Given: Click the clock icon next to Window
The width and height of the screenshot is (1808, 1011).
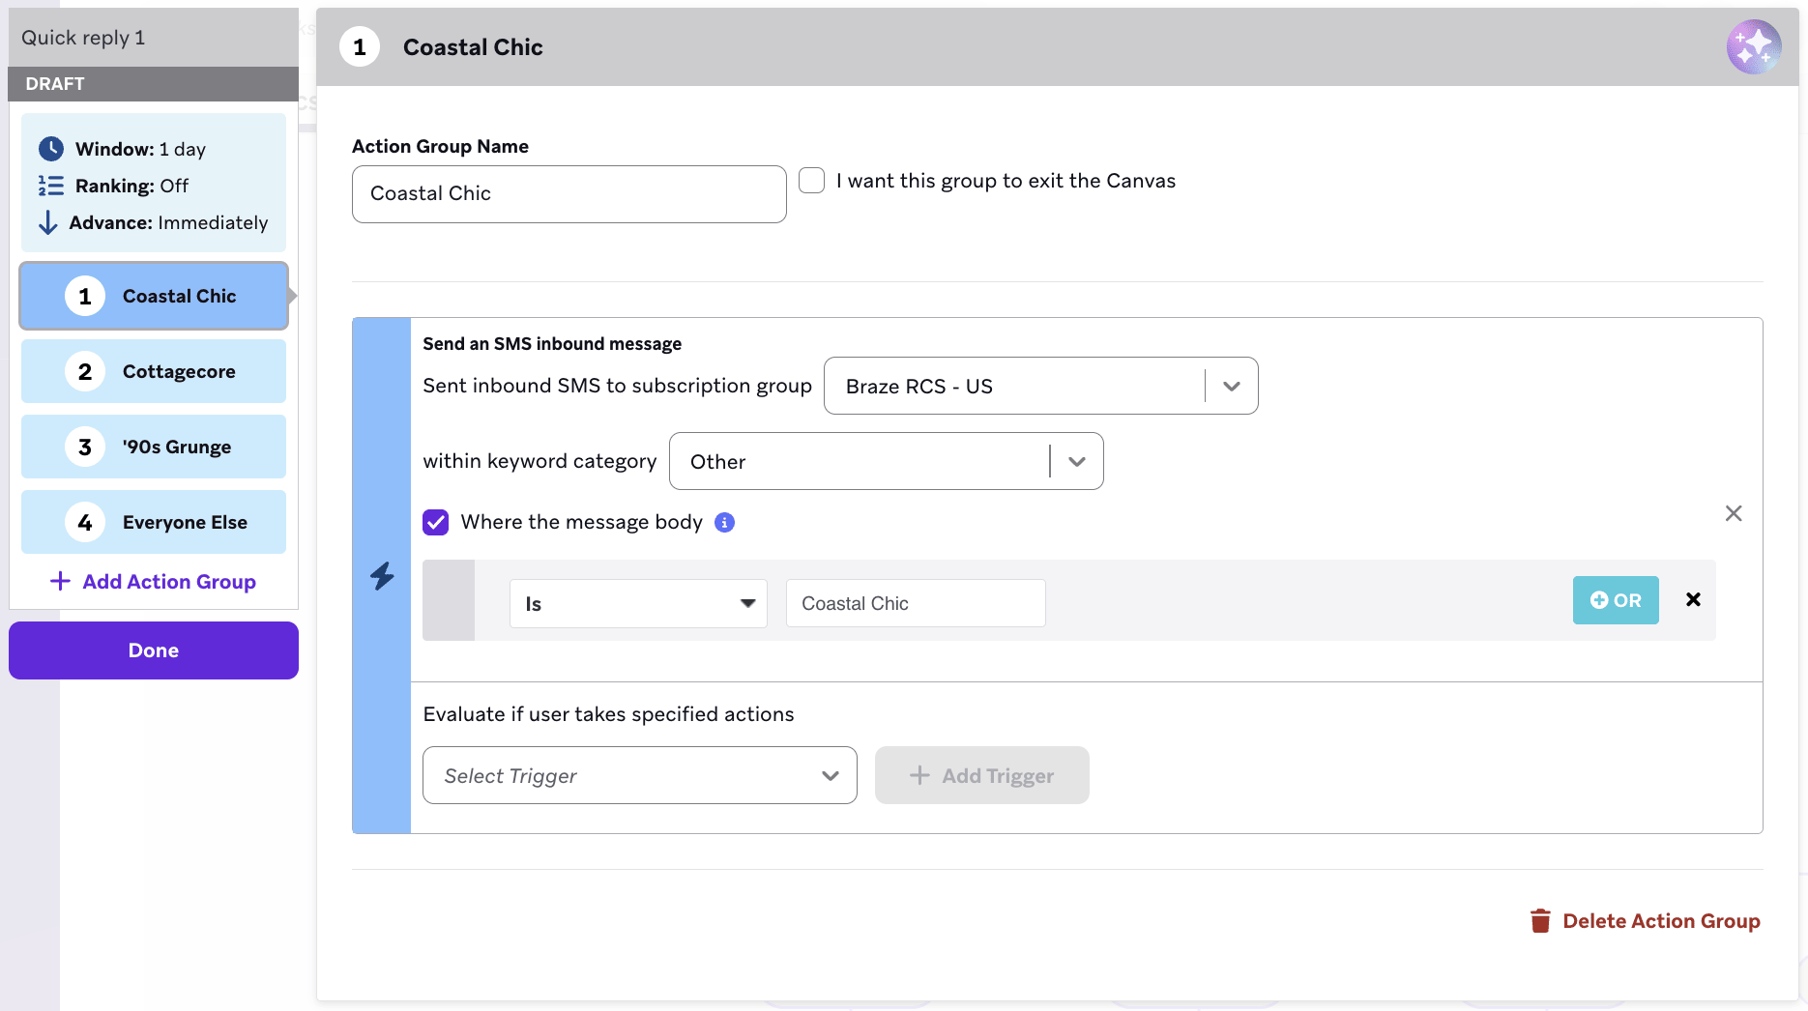Looking at the screenshot, I should point(50,148).
